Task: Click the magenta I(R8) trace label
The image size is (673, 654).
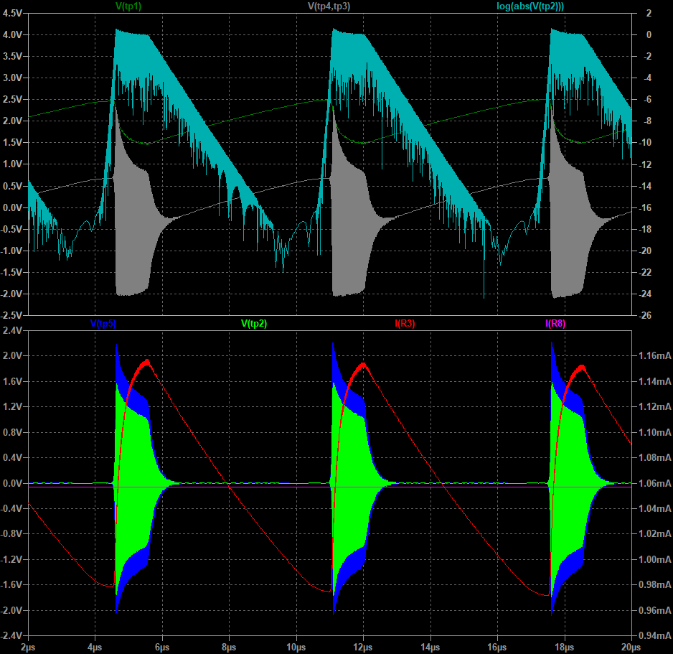Action: [x=555, y=324]
